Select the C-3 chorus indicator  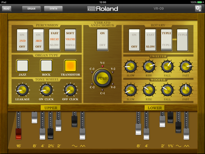[92, 72]
